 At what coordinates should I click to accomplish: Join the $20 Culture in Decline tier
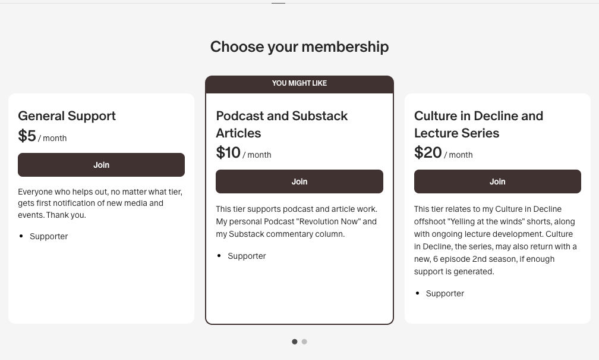coord(497,181)
